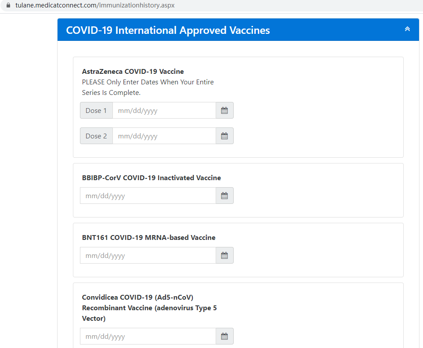
Task: Select the browser URL tulane.medicatconnect.com
Action: coord(95,5)
